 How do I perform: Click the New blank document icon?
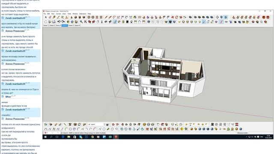click(x=46, y=22)
